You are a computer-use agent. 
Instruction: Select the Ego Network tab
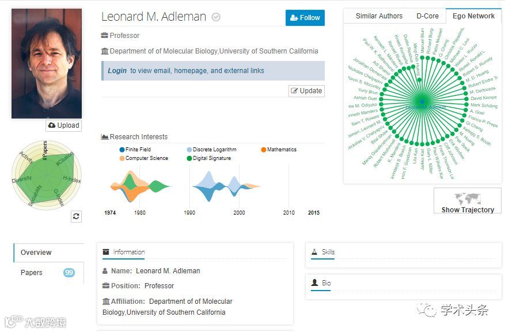click(x=473, y=16)
